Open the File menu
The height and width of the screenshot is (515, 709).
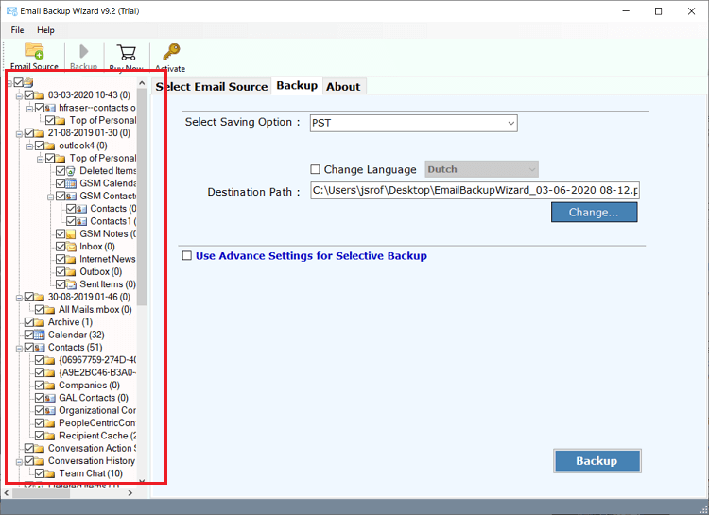click(18, 30)
